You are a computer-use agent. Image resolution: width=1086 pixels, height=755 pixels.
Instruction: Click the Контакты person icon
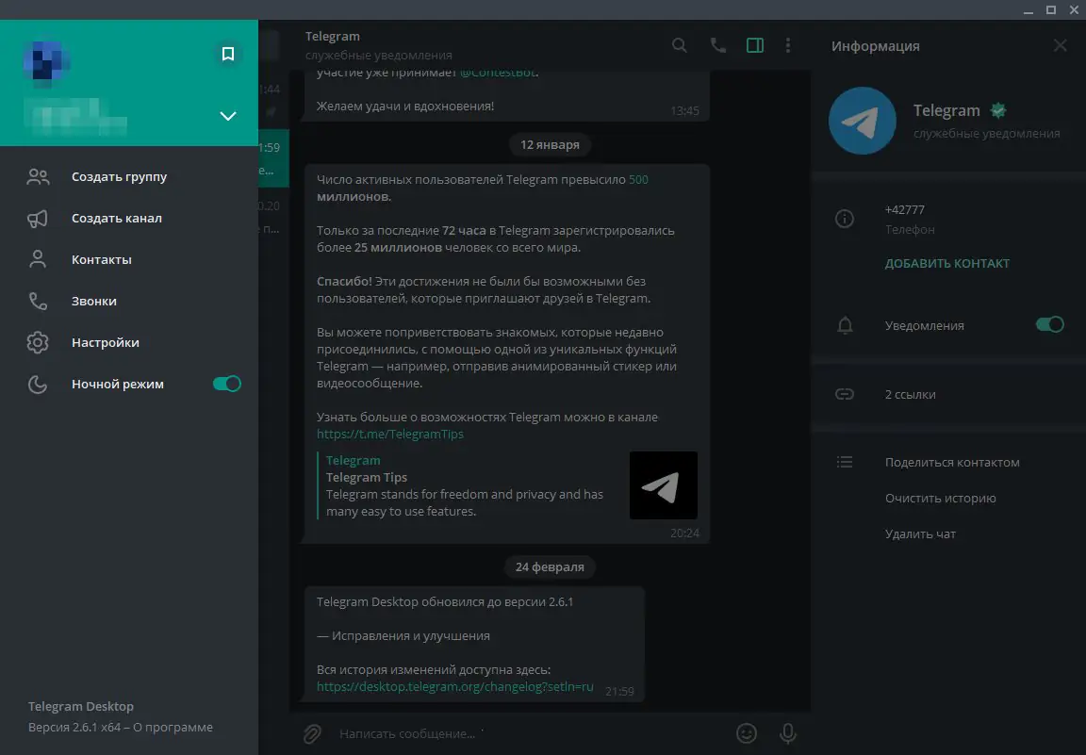38,260
